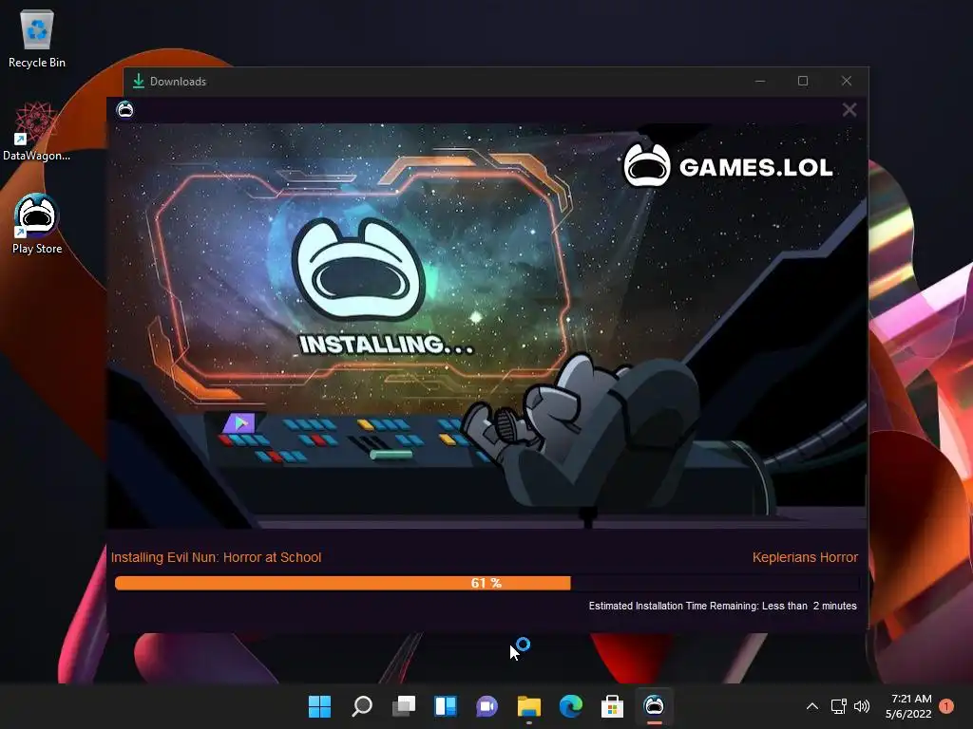Minimize the Downloads window

click(760, 82)
